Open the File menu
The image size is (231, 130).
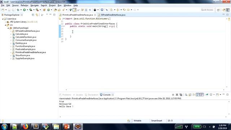pos(3,5)
